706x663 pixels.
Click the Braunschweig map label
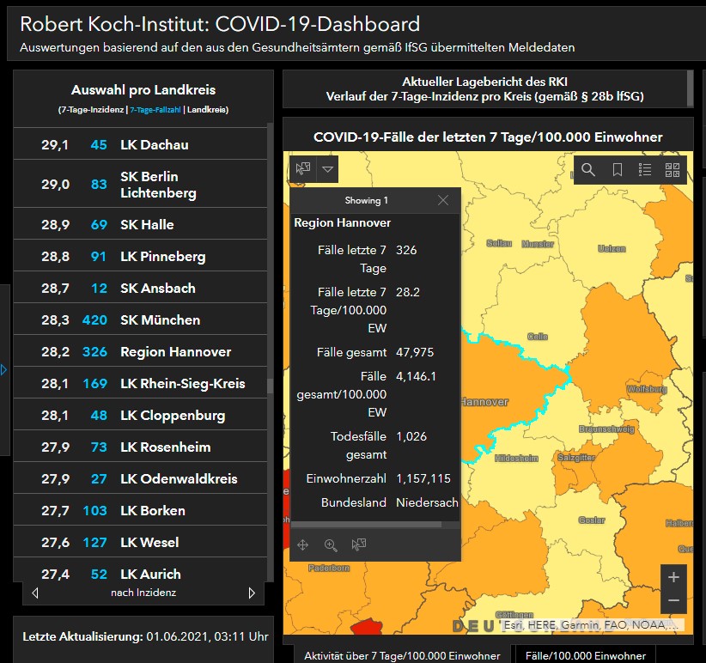coord(606,429)
